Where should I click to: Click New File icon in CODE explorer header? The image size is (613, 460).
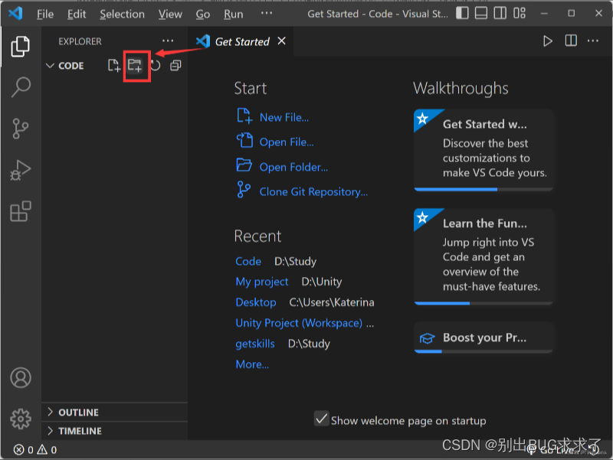click(x=113, y=66)
